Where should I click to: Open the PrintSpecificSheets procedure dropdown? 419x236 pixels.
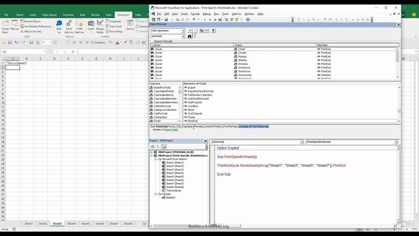(x=395, y=142)
